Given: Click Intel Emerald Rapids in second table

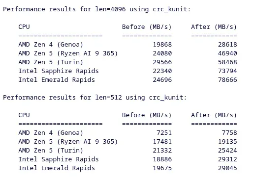Looking at the screenshot, I should tap(57, 168).
